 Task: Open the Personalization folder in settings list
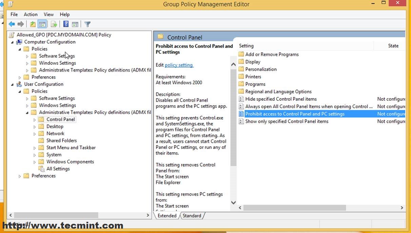pyautogui.click(x=261, y=69)
